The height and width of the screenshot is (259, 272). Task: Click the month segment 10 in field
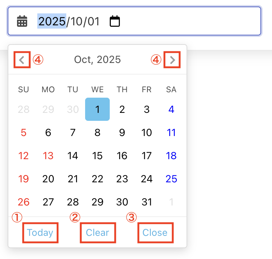pos(76,21)
